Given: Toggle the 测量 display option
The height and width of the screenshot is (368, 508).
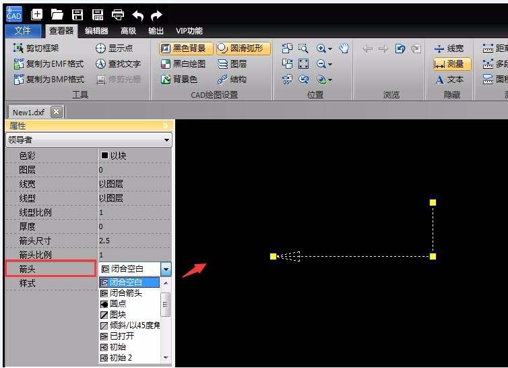Looking at the screenshot, I should pos(451,64).
